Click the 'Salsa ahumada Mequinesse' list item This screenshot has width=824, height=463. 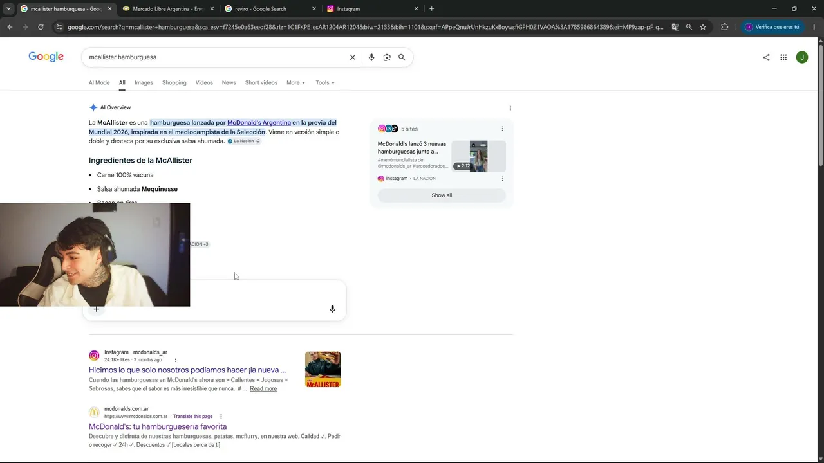pyautogui.click(x=137, y=189)
